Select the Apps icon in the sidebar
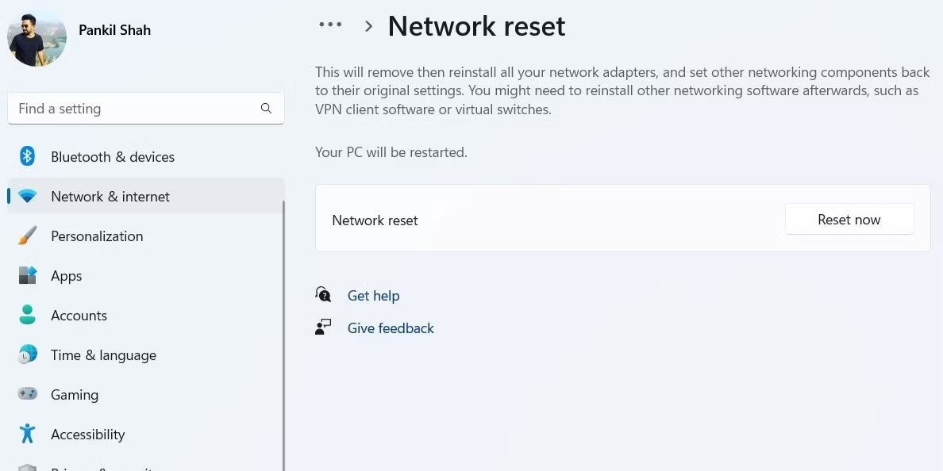 pos(28,275)
